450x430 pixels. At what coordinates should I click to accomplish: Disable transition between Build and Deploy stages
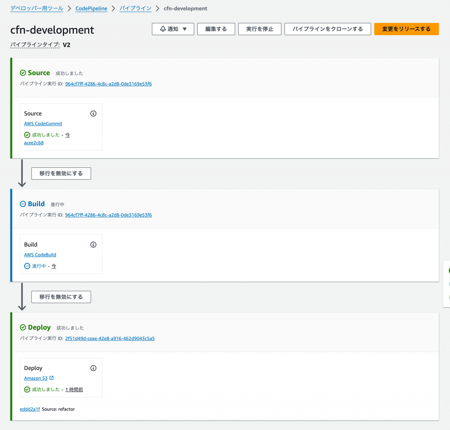point(61,297)
